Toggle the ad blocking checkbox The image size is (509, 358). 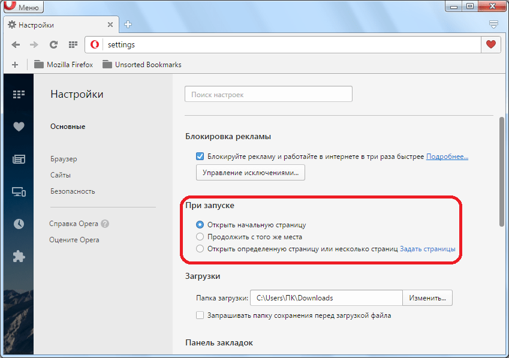pyautogui.click(x=200, y=157)
